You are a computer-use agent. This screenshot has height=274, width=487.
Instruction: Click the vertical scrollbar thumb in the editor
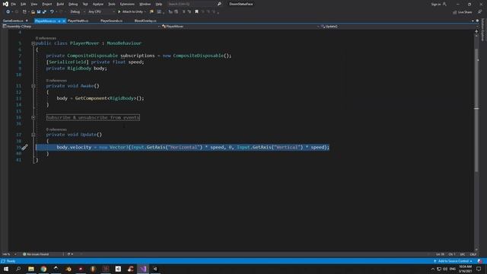tap(476, 109)
